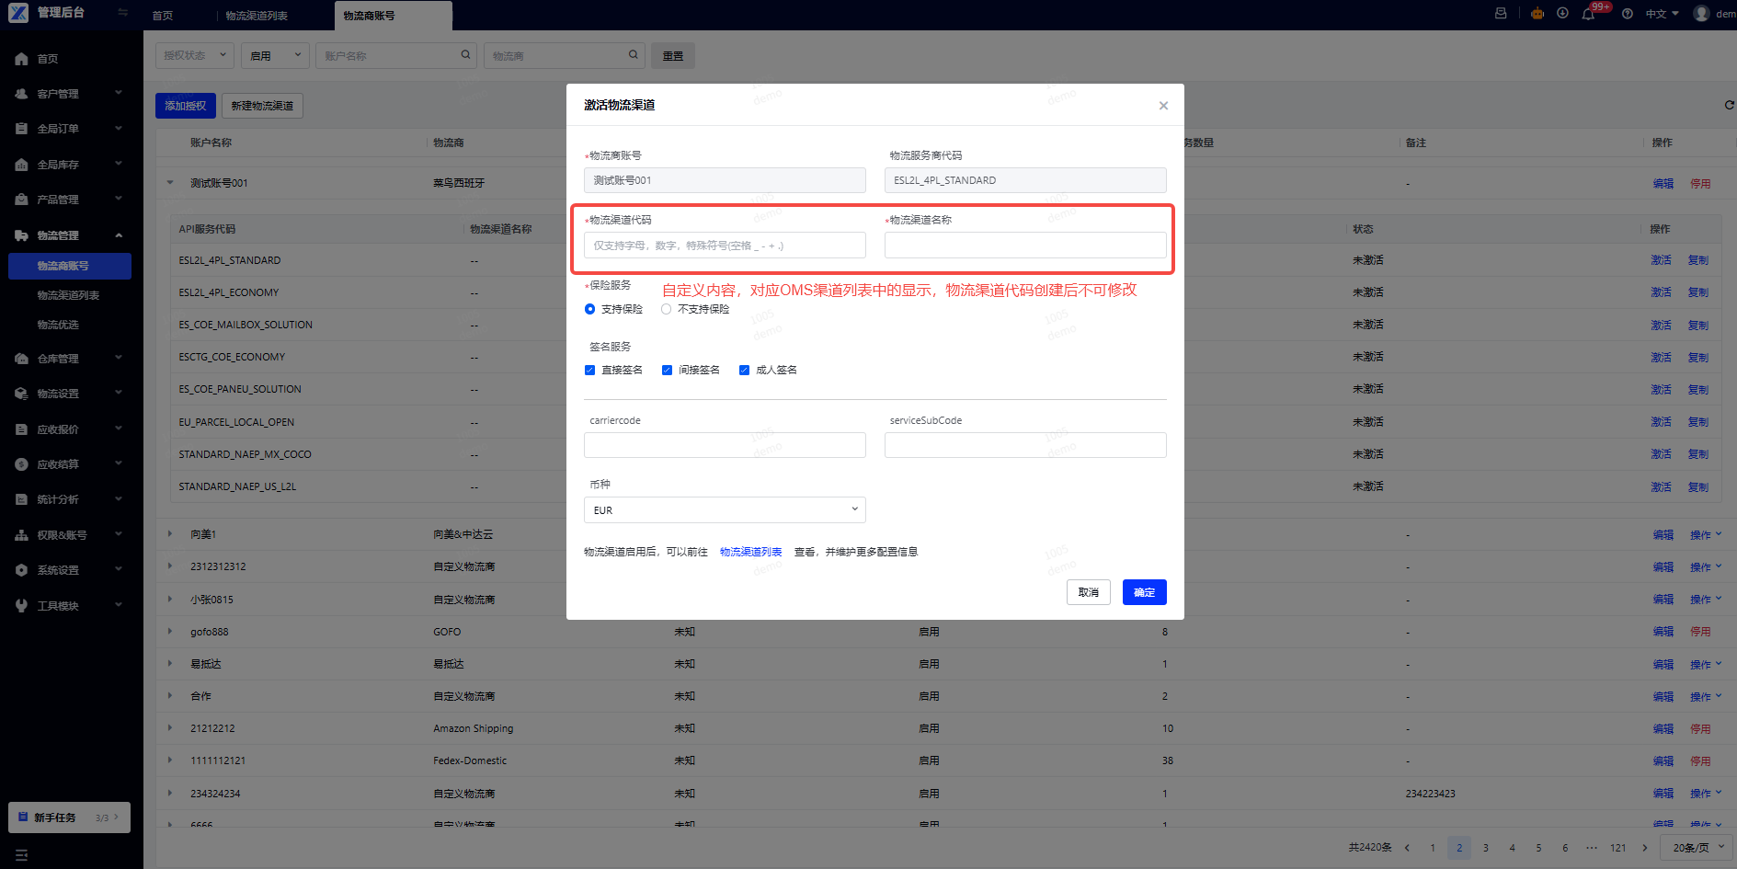Click the carriercode input field
The image size is (1737, 869).
click(725, 445)
